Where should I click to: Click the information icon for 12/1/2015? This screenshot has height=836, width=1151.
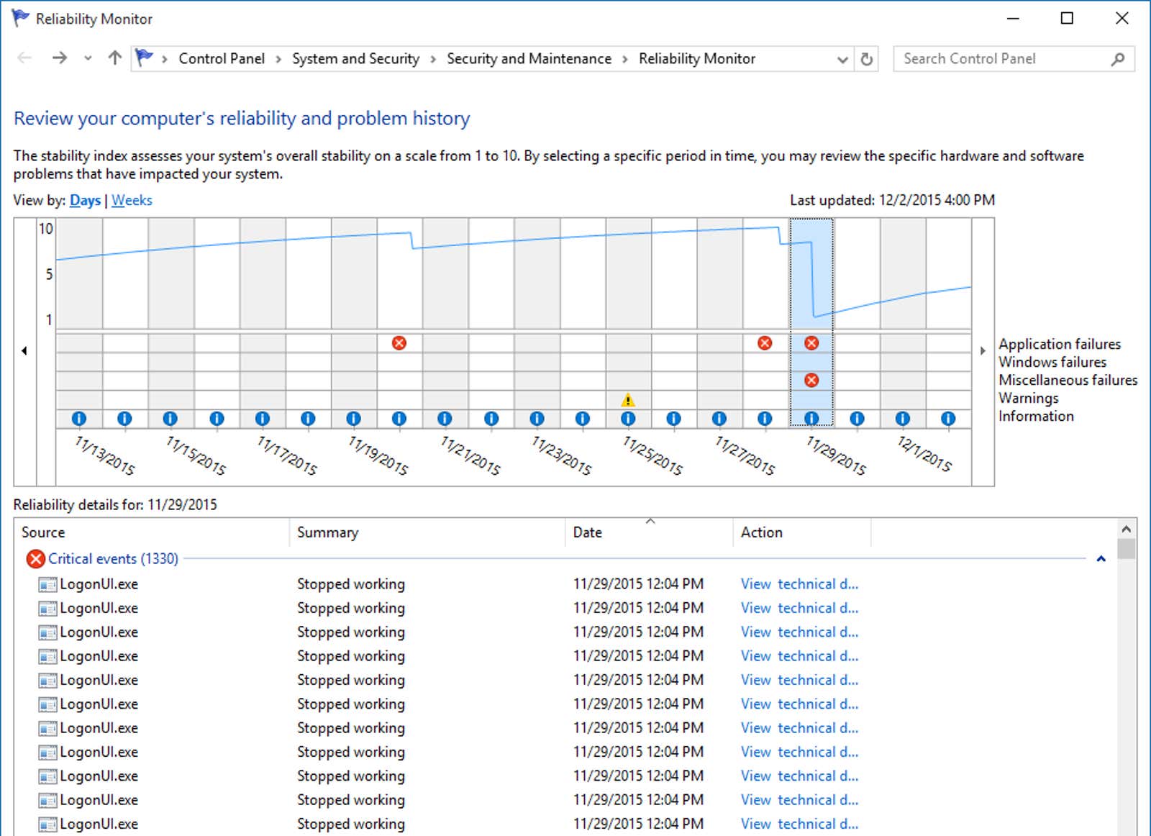(903, 418)
